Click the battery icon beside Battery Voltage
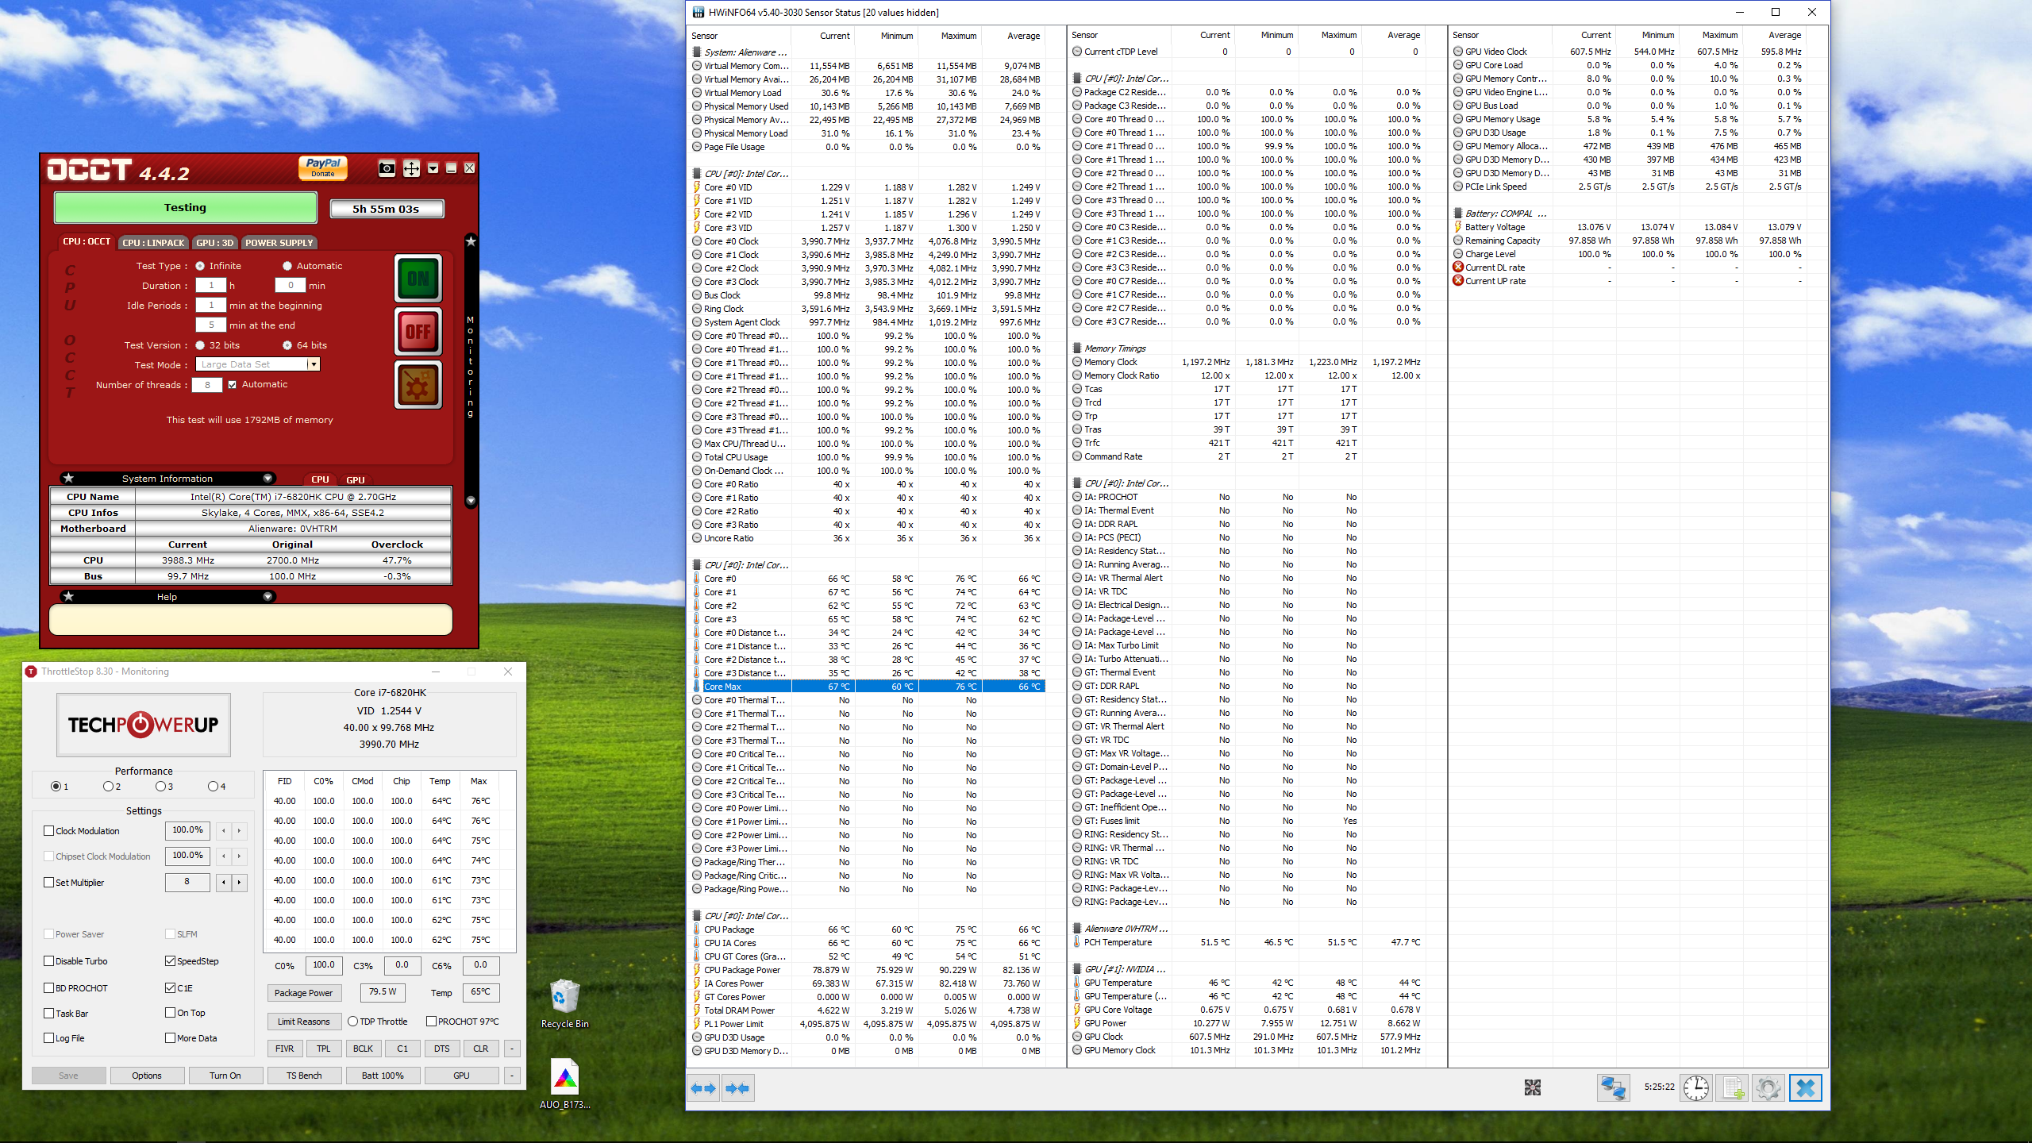Image resolution: width=2032 pixels, height=1143 pixels. click(1458, 227)
